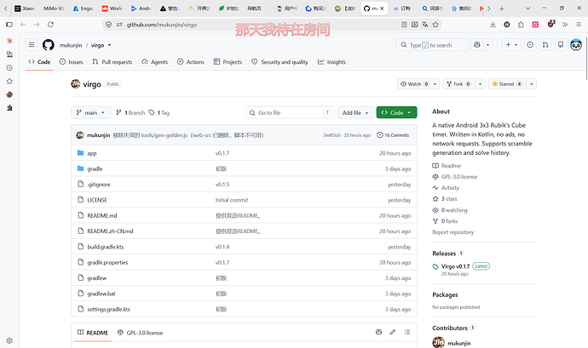This screenshot has height=348, width=588.
Task: Focus the Go to file search field
Action: (290, 112)
